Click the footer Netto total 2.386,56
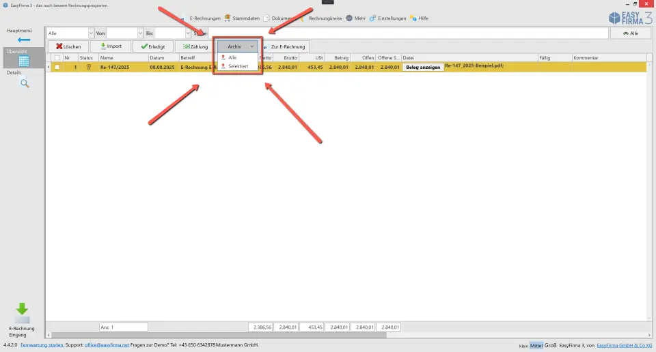The height and width of the screenshot is (352, 656). coord(260,327)
